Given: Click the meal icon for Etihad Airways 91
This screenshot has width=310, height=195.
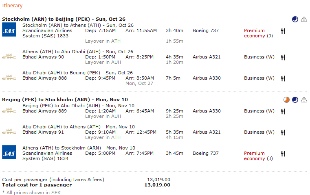Looking at the screenshot, I should [x=283, y=132].
